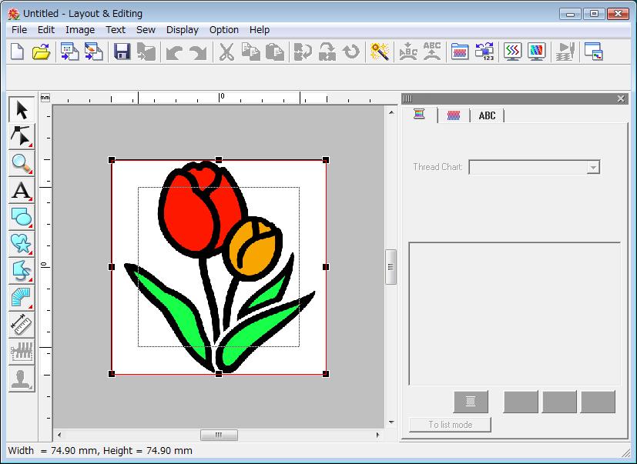Open the Option menu
This screenshot has height=464, width=637.
click(224, 30)
